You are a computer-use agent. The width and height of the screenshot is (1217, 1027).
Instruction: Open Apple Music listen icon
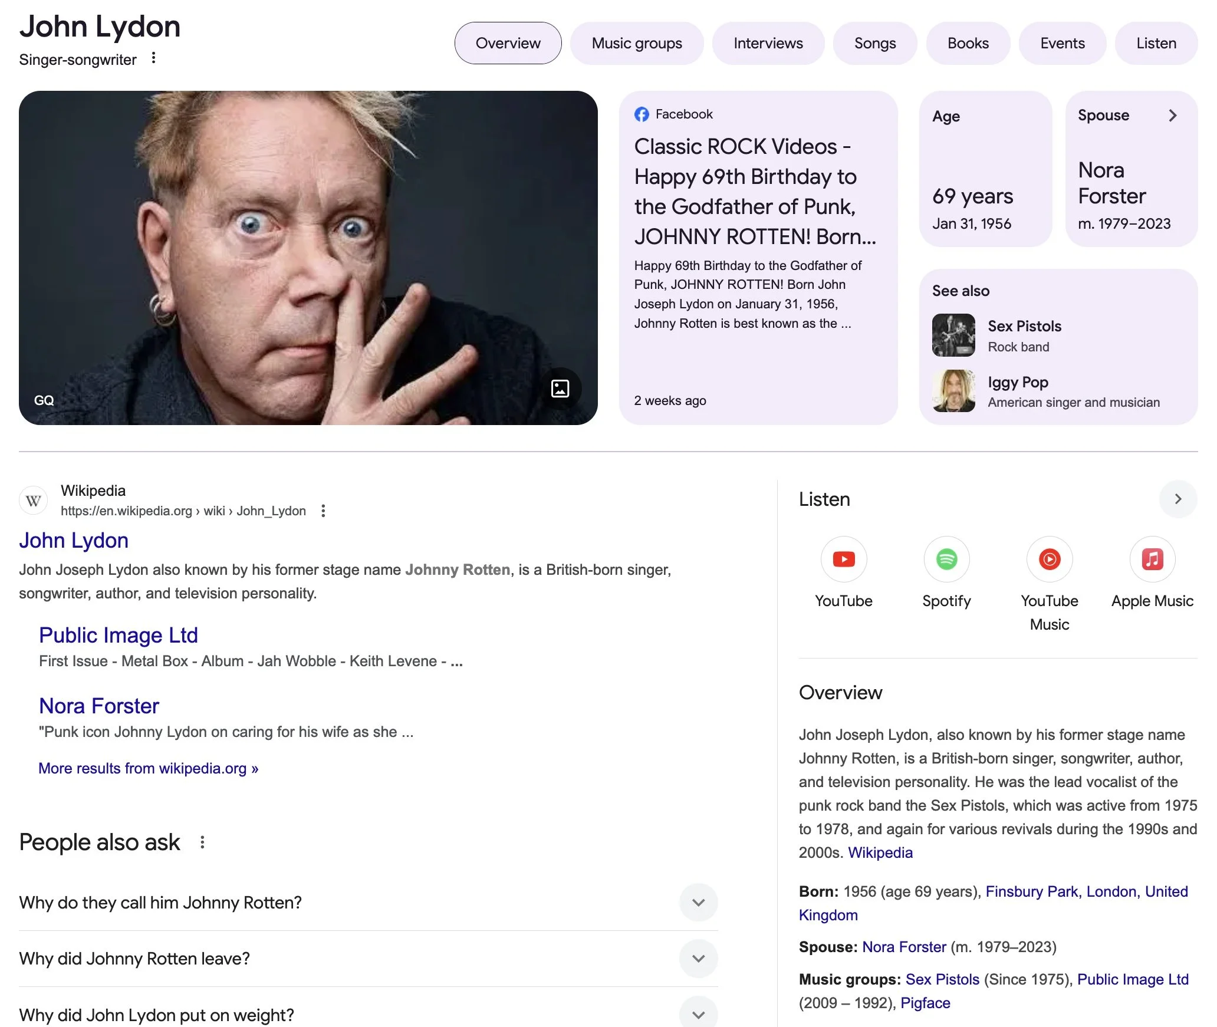(1152, 559)
